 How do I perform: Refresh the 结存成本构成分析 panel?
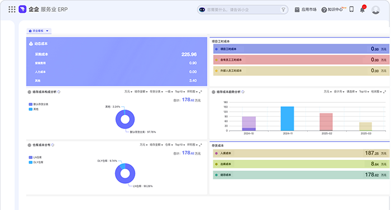pos(59,92)
